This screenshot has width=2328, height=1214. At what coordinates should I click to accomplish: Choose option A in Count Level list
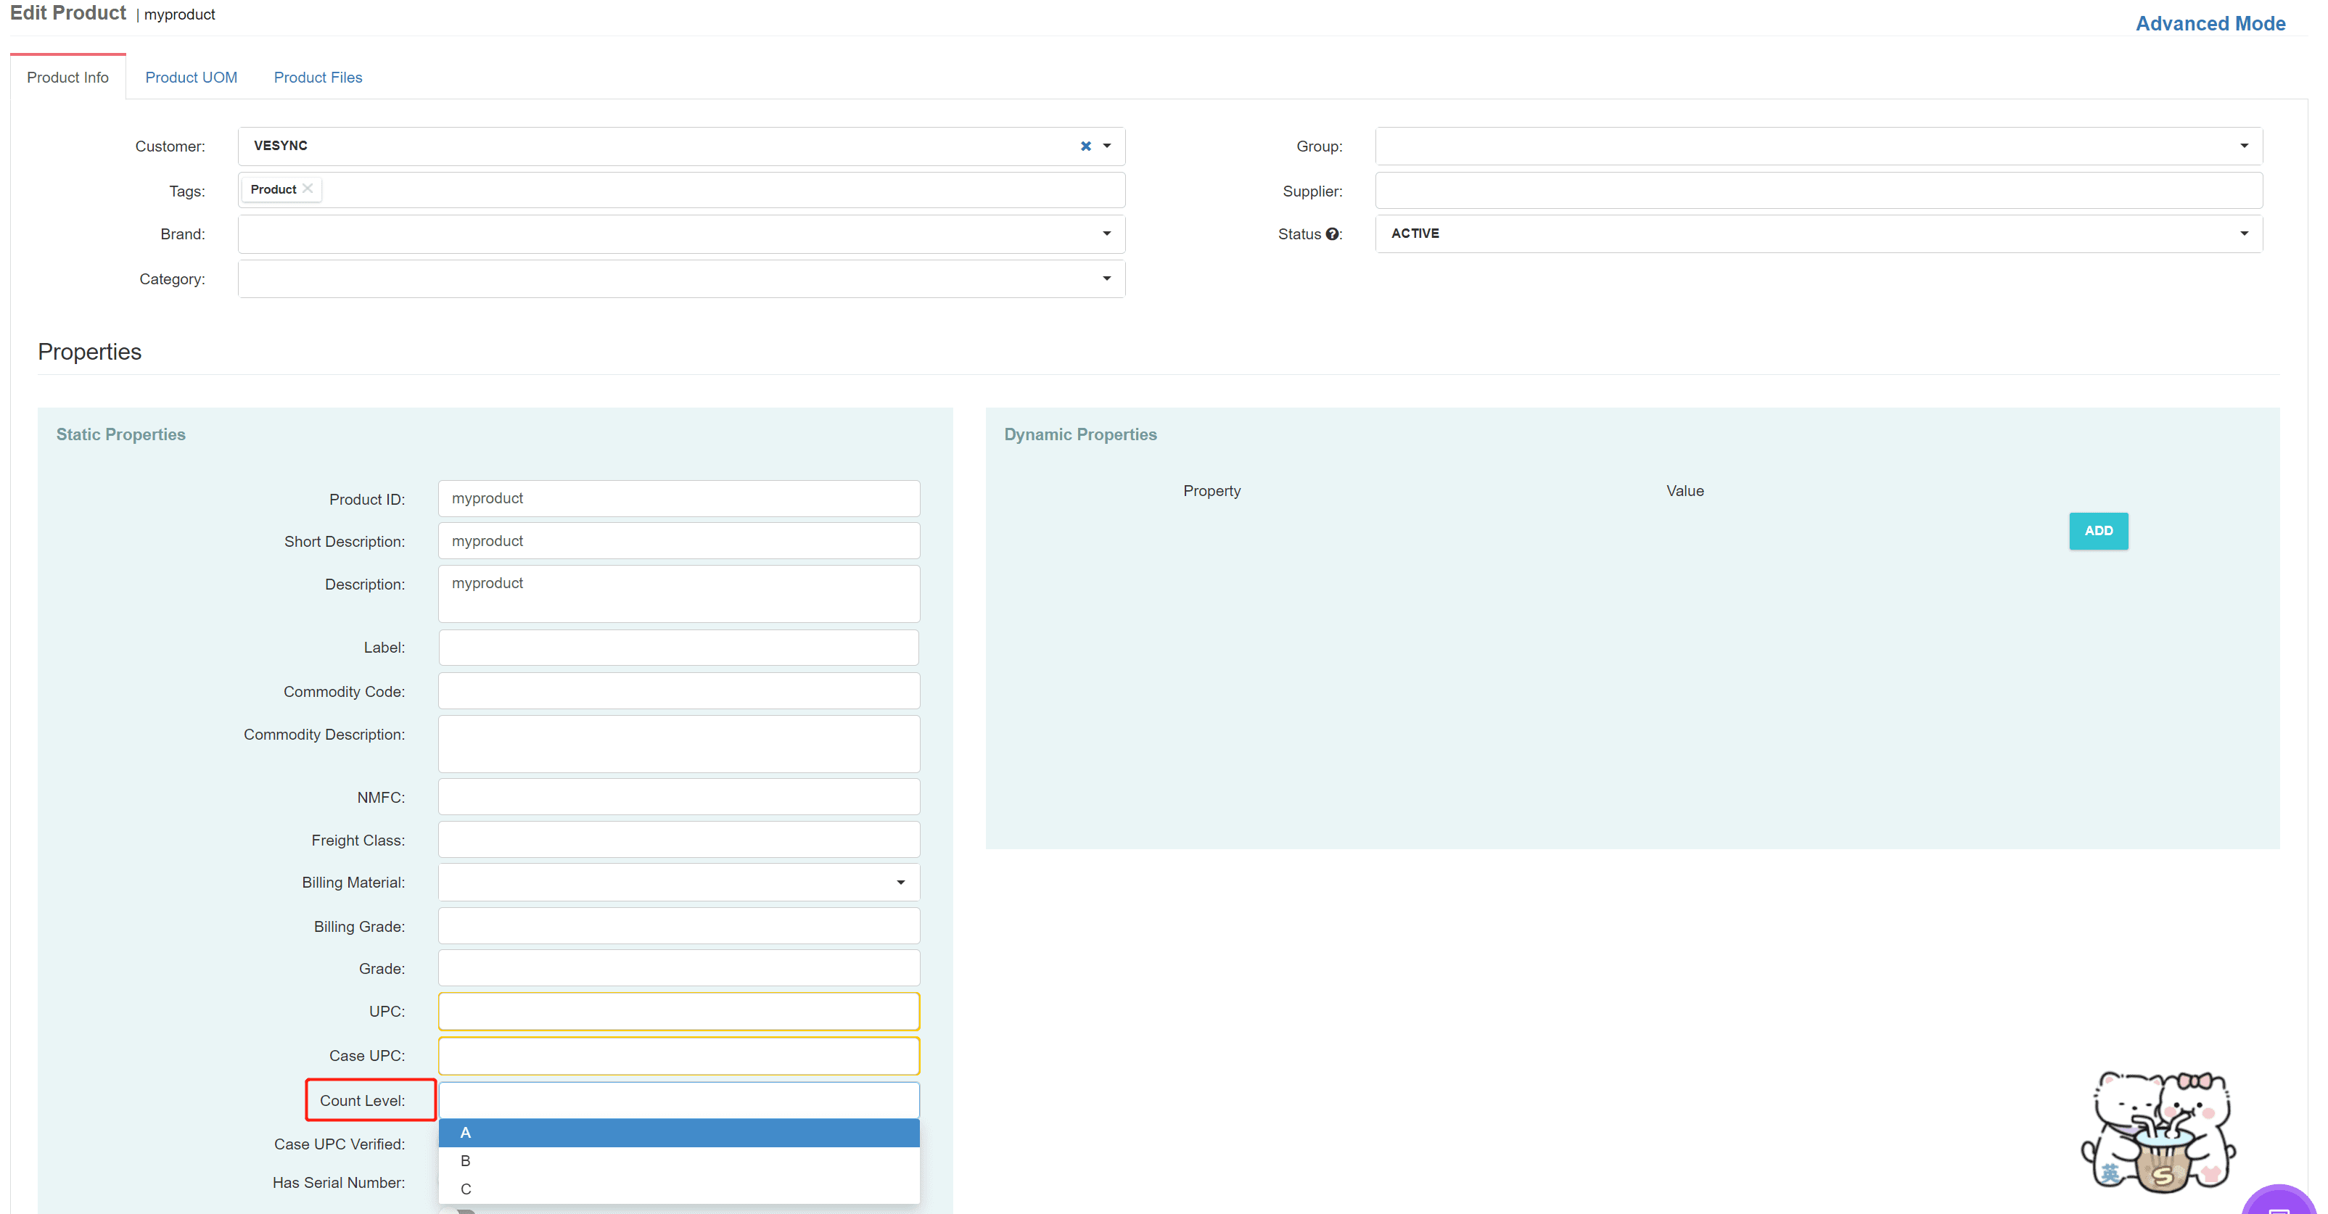tap(679, 1133)
